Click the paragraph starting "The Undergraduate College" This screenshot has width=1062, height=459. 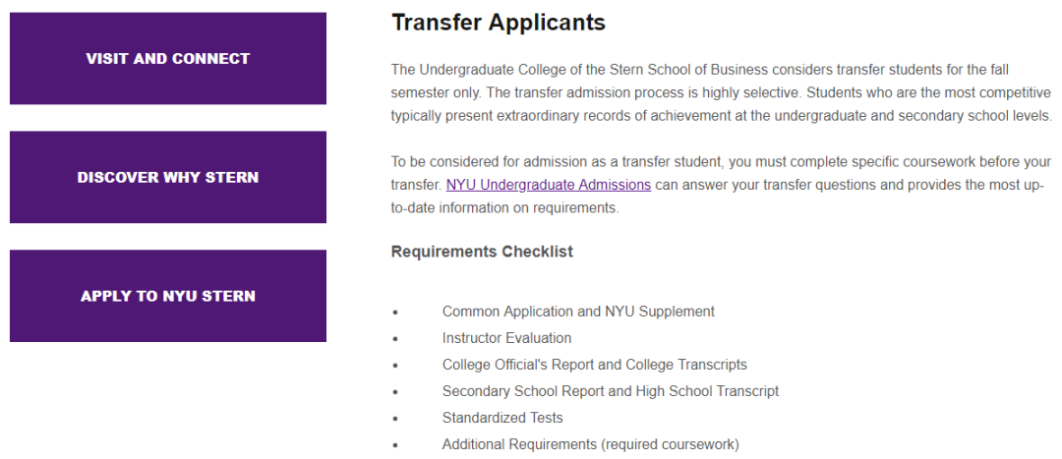click(722, 92)
